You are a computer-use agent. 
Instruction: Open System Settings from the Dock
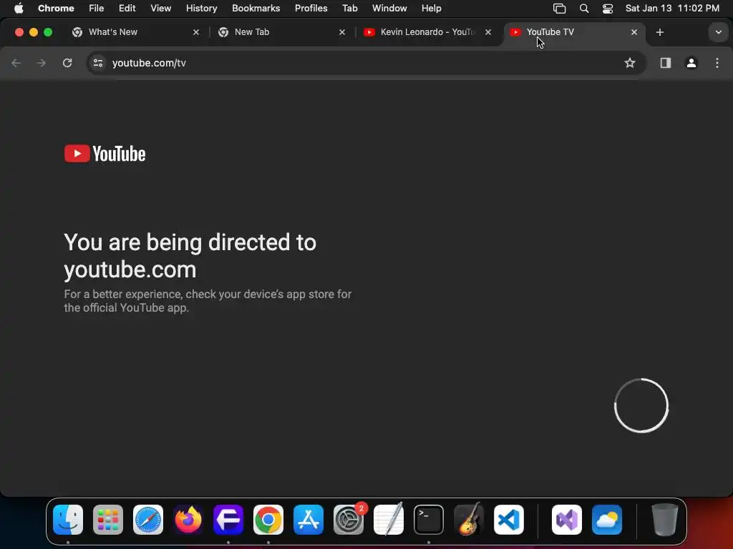(x=349, y=520)
